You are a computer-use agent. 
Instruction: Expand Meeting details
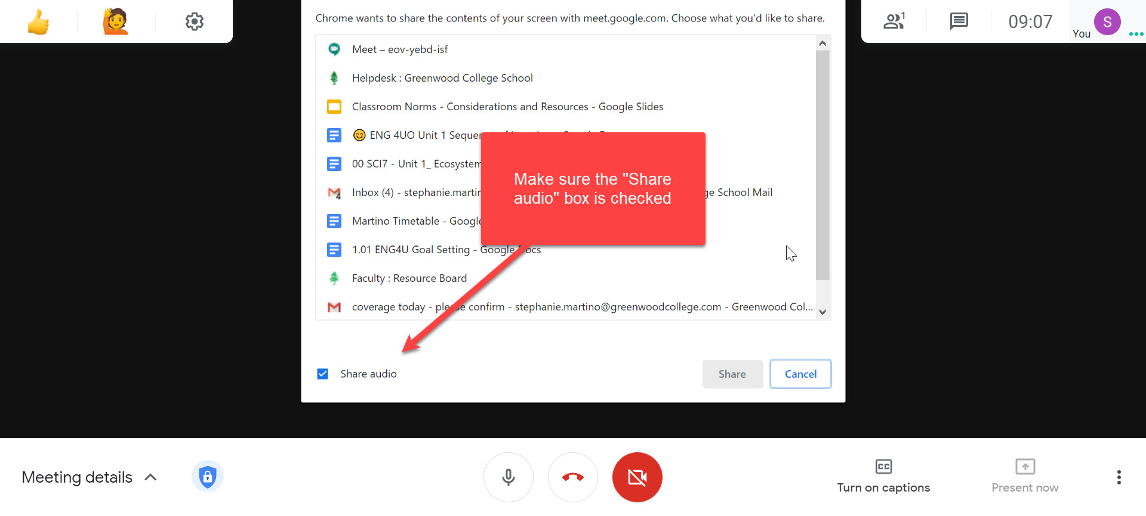tap(90, 477)
